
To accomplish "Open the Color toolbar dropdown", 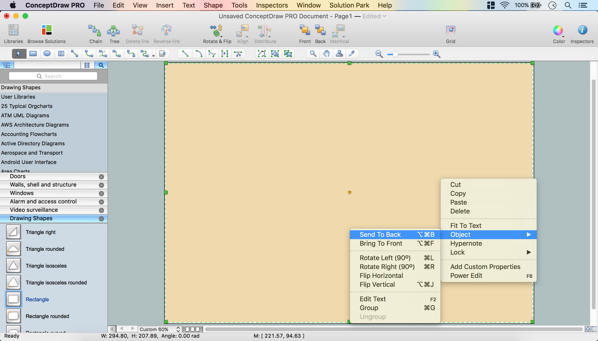I will tap(559, 34).
